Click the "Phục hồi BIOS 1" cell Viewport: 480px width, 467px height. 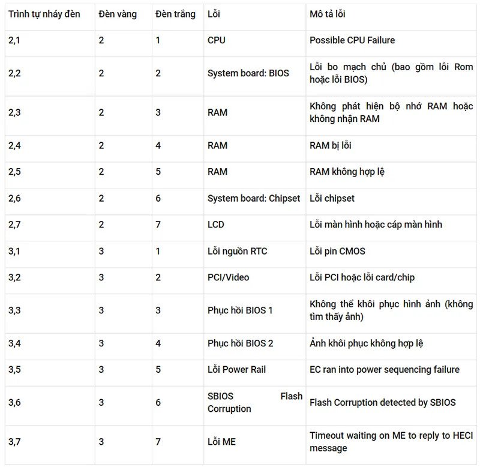240,310
